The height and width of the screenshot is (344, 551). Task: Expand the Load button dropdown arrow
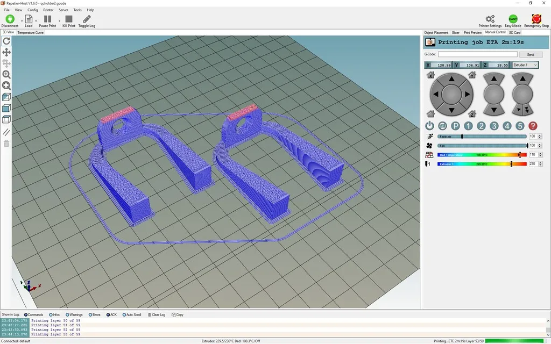36,21
